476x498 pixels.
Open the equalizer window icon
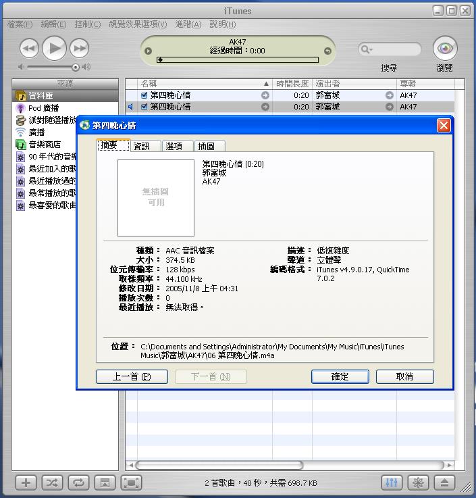pyautogui.click(x=392, y=482)
